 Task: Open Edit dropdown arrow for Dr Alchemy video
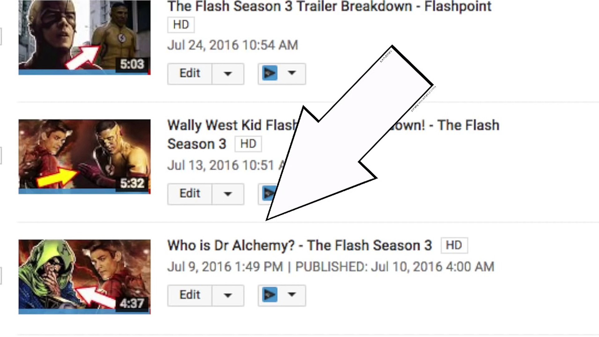pyautogui.click(x=228, y=295)
